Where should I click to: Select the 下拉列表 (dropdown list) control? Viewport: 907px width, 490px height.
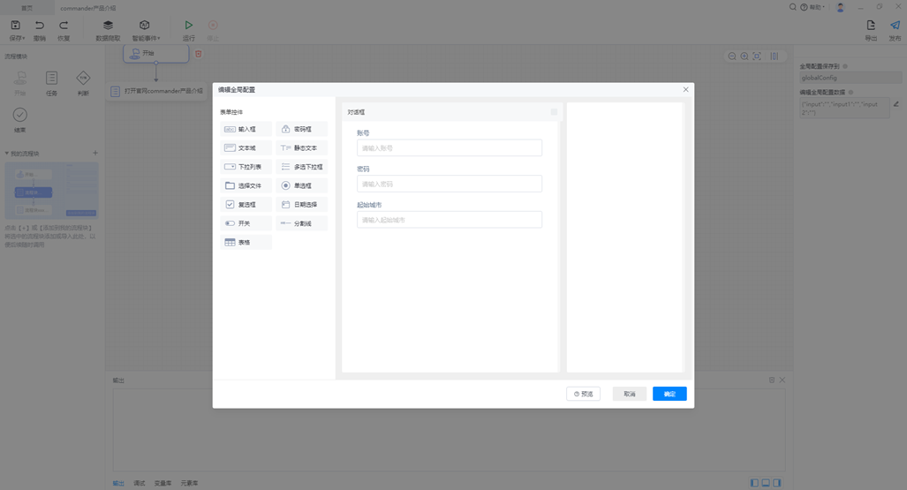(246, 167)
